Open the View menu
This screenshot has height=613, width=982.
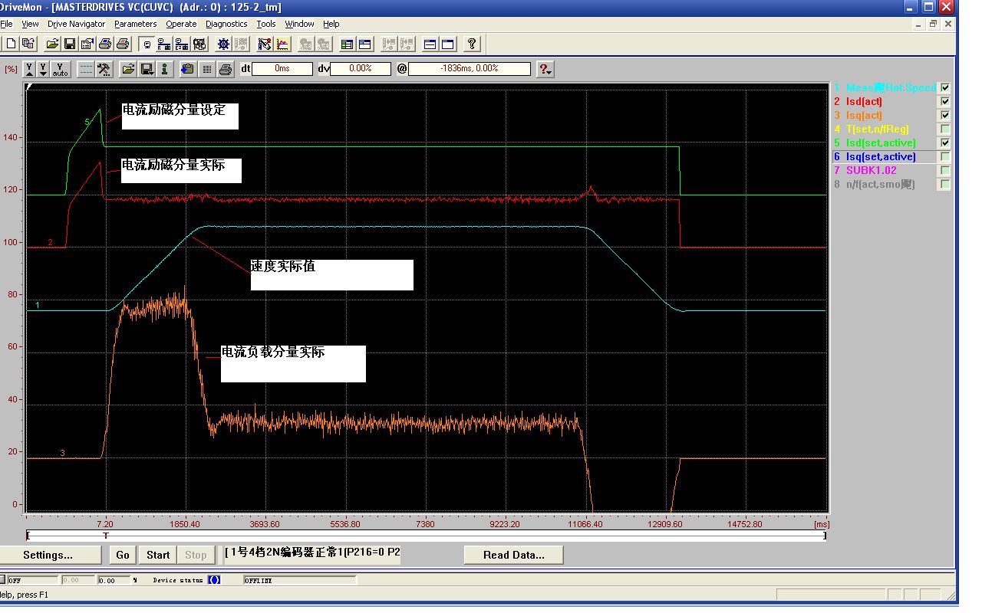(x=30, y=24)
